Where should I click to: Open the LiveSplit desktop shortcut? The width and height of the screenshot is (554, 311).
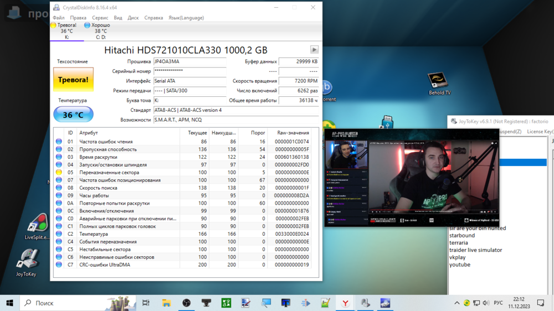point(37,226)
